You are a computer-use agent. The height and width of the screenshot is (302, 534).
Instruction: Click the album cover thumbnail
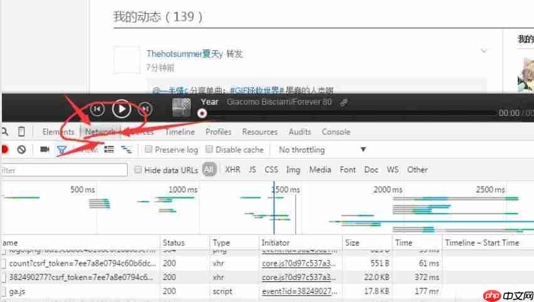(x=181, y=107)
